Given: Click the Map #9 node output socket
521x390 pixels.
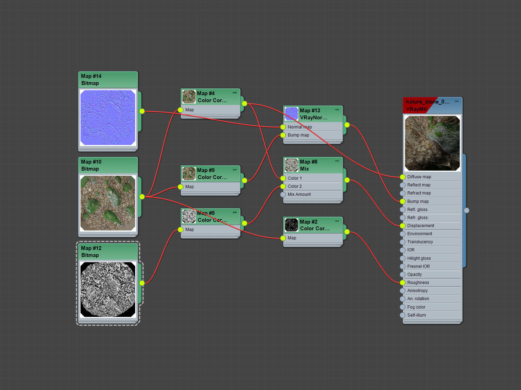Looking at the screenshot, I should pos(244,180).
